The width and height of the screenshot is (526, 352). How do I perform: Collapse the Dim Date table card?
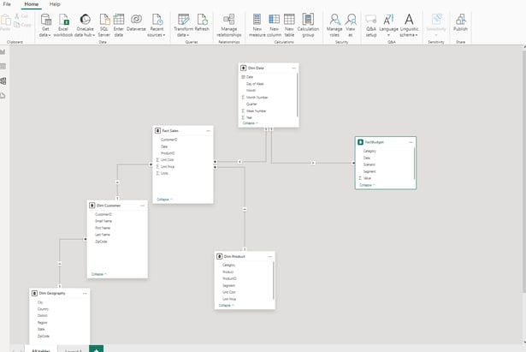tap(251, 123)
